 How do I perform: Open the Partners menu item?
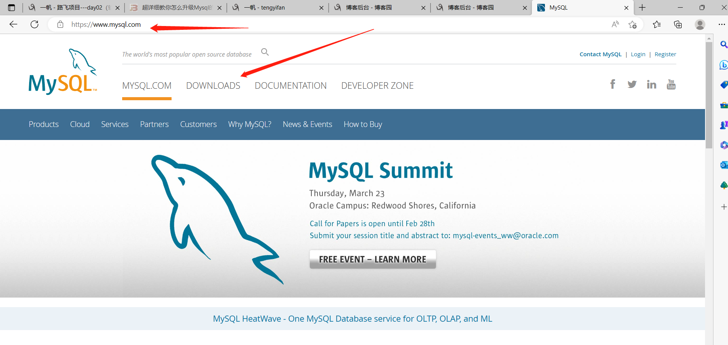[x=154, y=124]
